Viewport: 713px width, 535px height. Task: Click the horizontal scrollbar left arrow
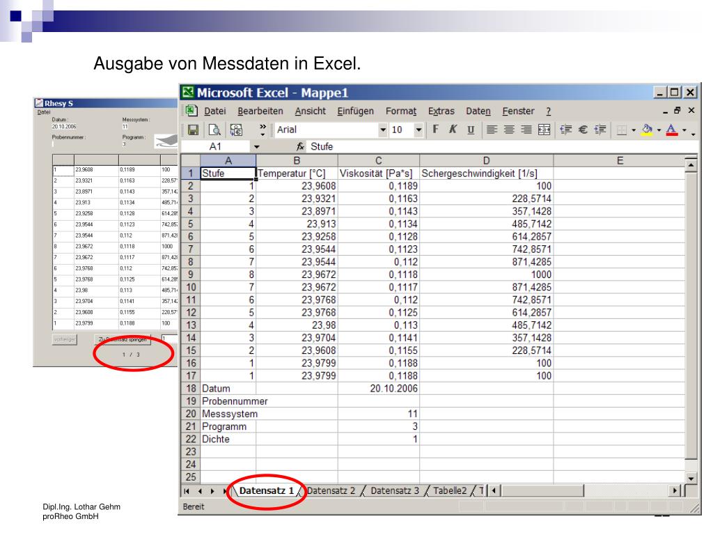tap(494, 490)
